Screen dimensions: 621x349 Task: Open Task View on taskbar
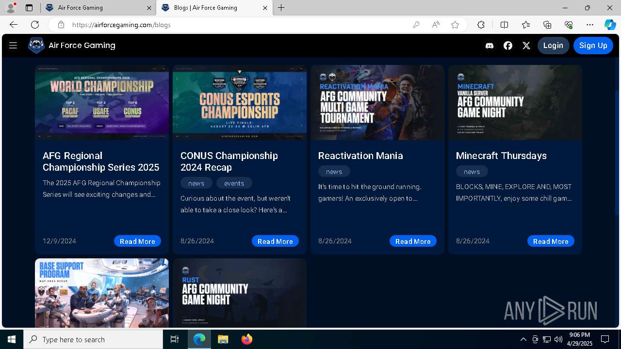coord(175,339)
